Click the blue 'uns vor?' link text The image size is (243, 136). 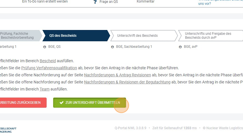tap(205, 4)
